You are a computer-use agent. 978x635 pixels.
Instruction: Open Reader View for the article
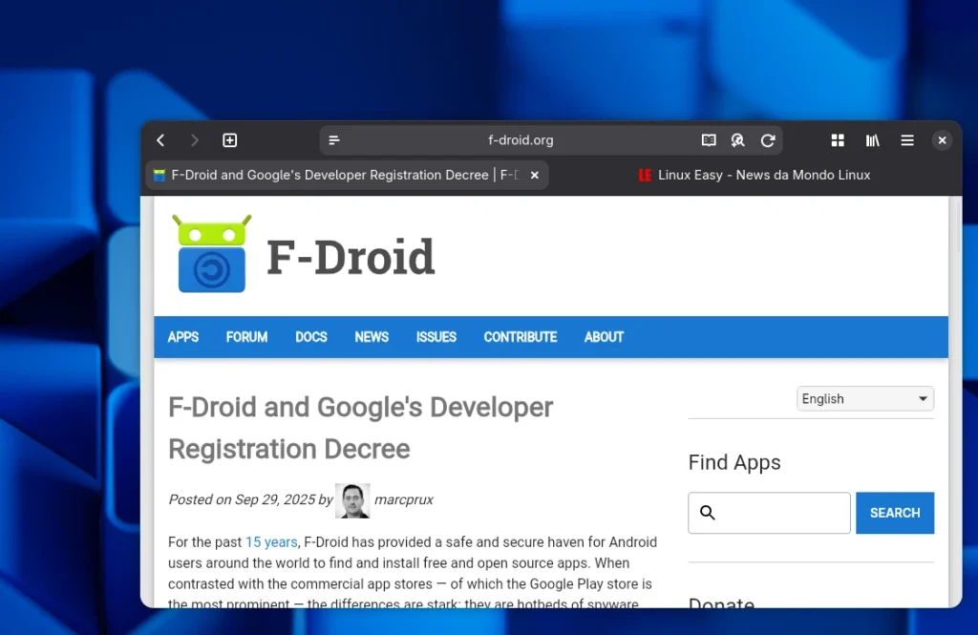709,139
